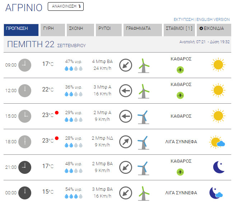Viewport: 242px width, 203px height.
Task: Select the ΓΡΑΦΗΜΑΤΑ charts tab
Action: [141, 30]
